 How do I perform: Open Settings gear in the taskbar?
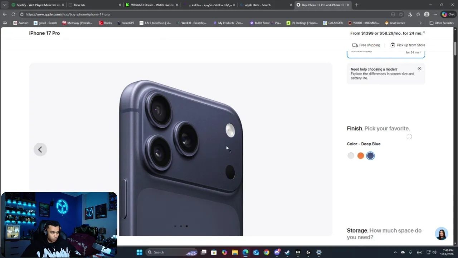point(319,252)
